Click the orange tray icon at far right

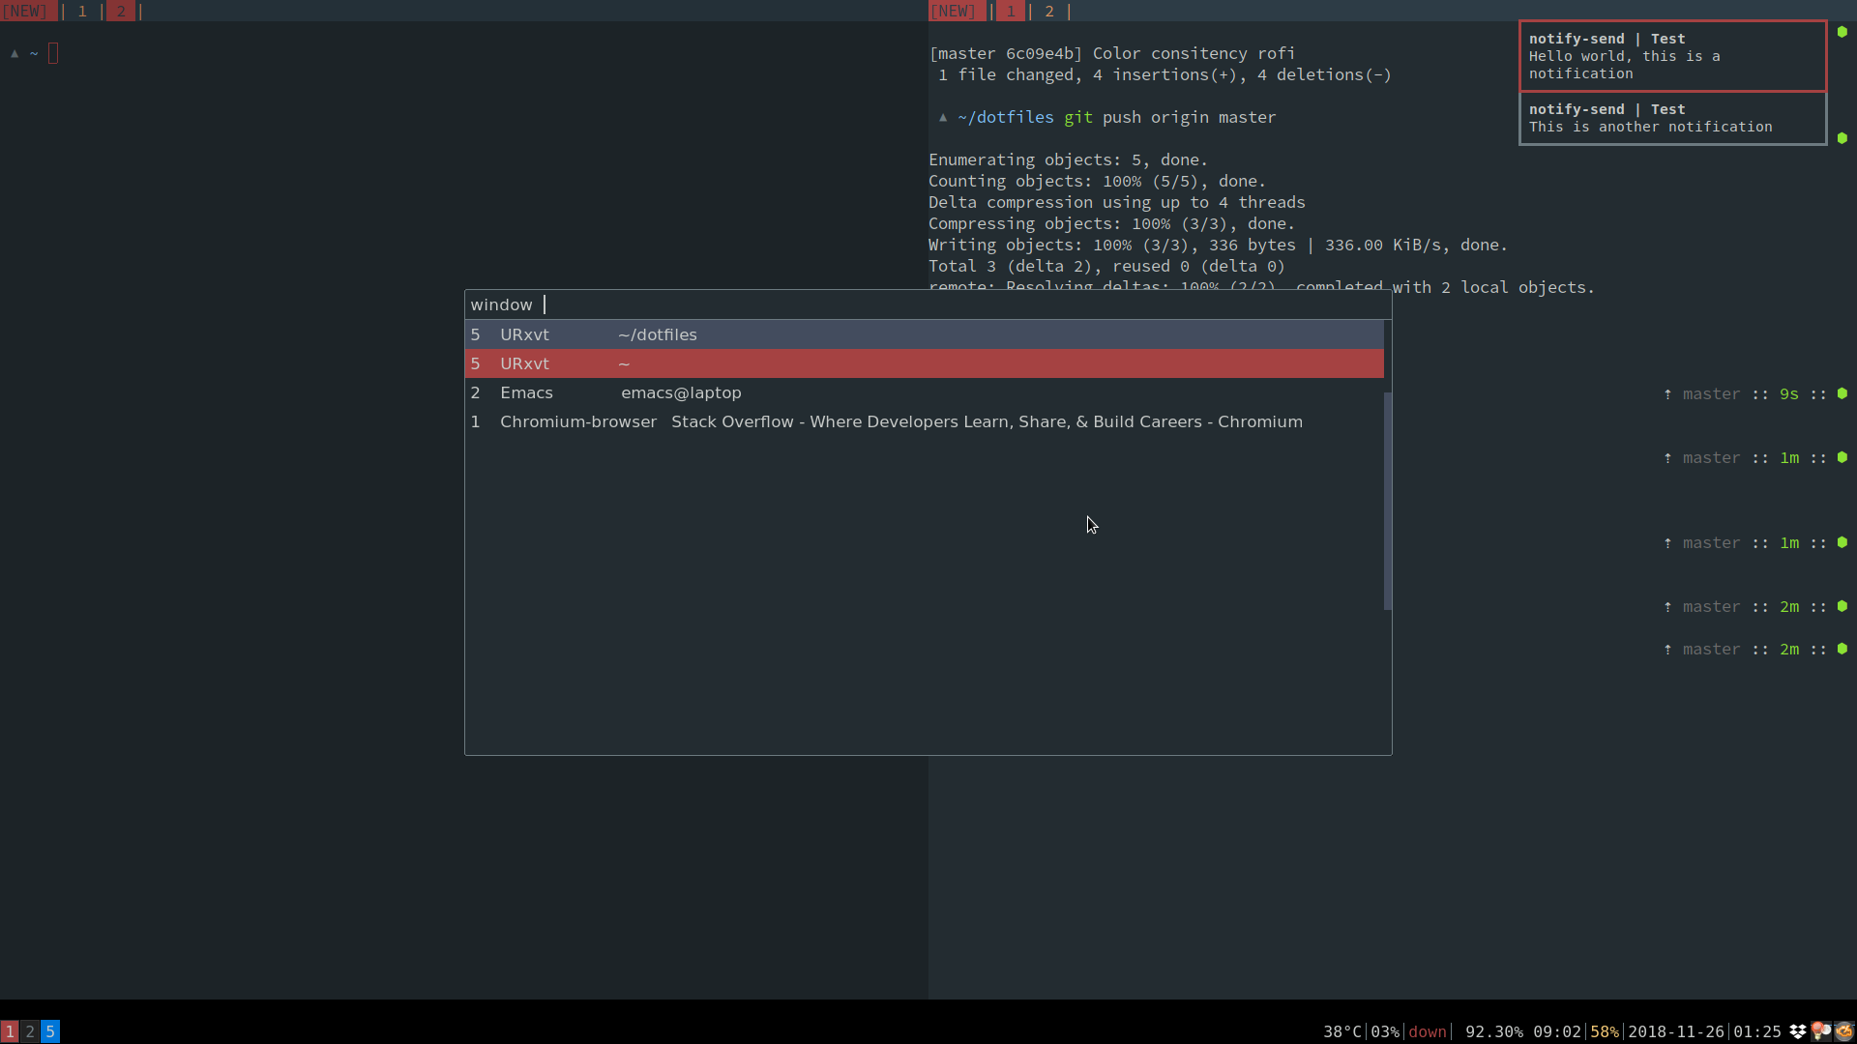[1843, 1031]
